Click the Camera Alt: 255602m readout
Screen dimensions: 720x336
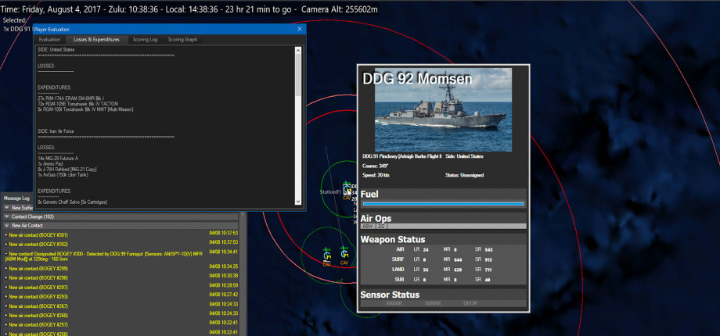point(340,9)
